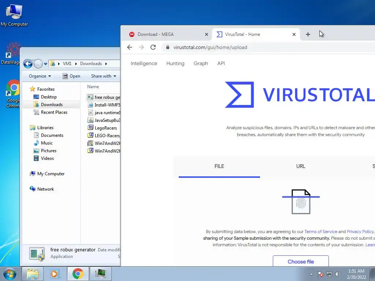Screen dimensions: 375x281
Task: Close the Download - MEGA tab
Action: (x=207, y=34)
